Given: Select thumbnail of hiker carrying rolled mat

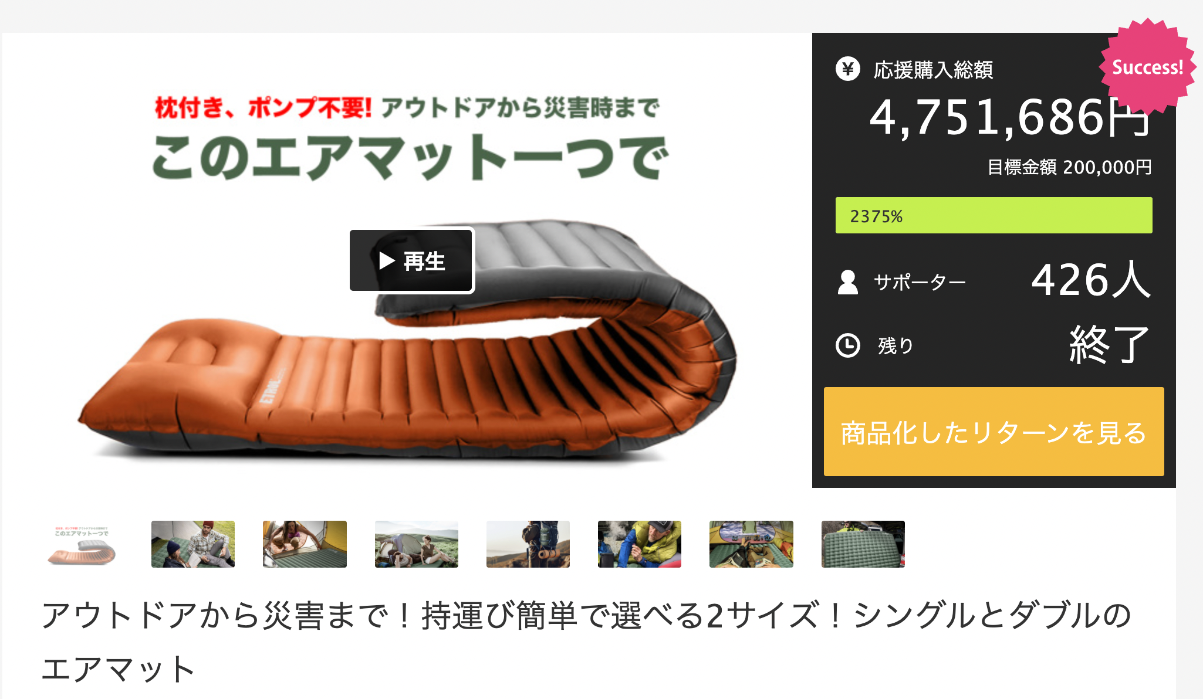Looking at the screenshot, I should (x=528, y=544).
